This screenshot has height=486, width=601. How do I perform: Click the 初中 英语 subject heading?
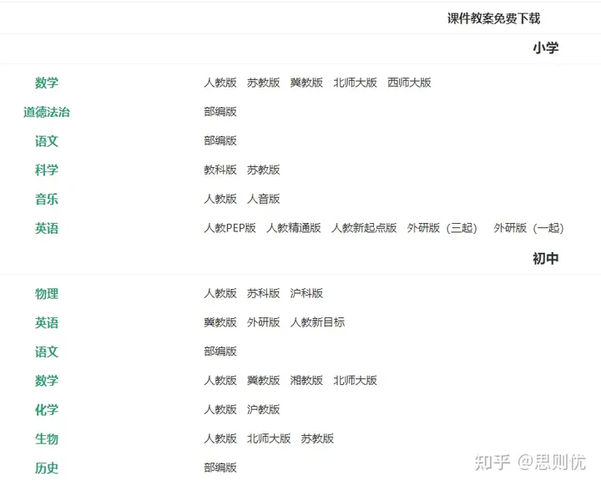[47, 323]
